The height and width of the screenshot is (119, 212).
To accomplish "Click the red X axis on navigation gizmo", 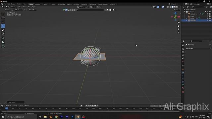I will (179, 17).
